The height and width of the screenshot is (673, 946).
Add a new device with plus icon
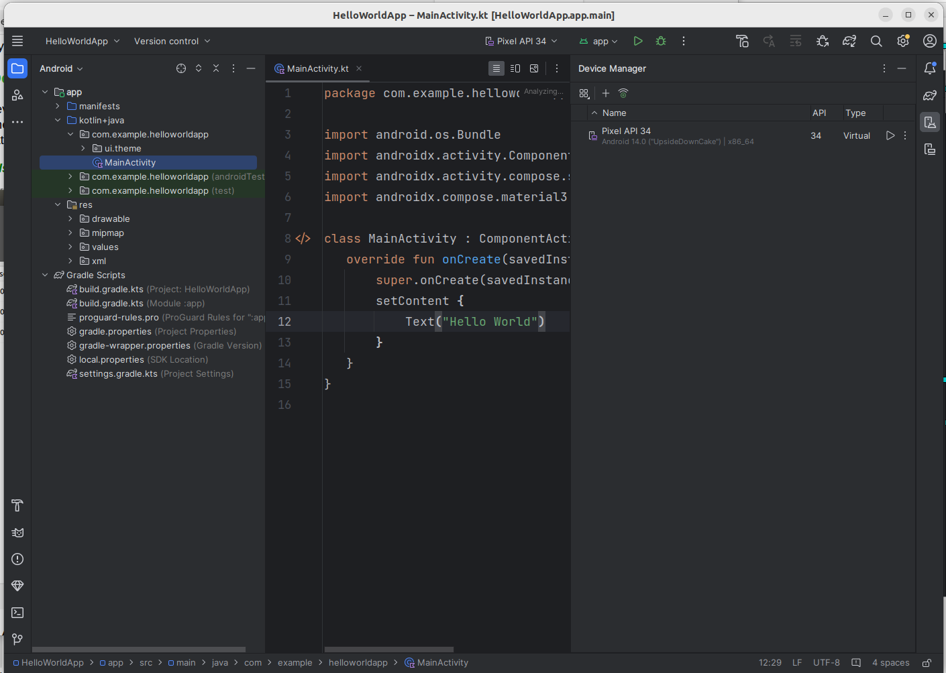coord(606,93)
